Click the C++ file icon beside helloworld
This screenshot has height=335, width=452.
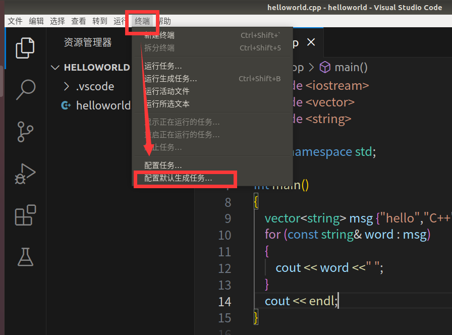[x=66, y=105]
